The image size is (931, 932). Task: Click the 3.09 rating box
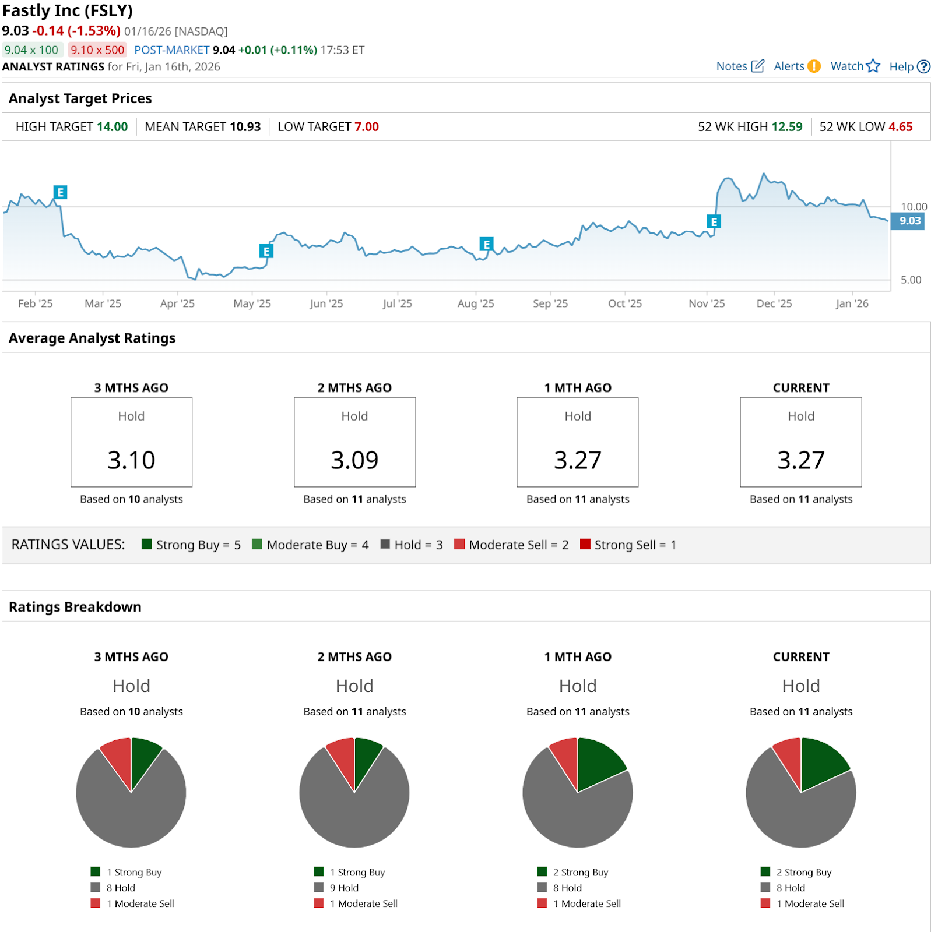pos(355,442)
